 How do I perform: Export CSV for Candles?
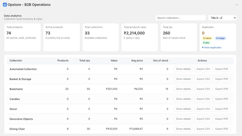(x=203, y=99)
